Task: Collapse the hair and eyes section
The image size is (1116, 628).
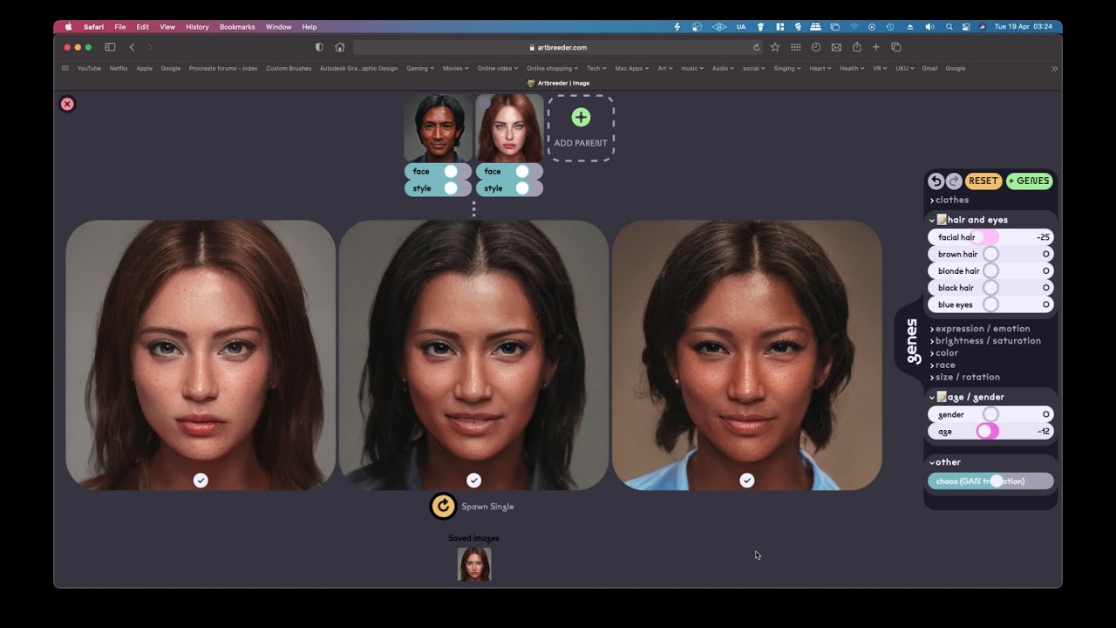Action: point(969,220)
